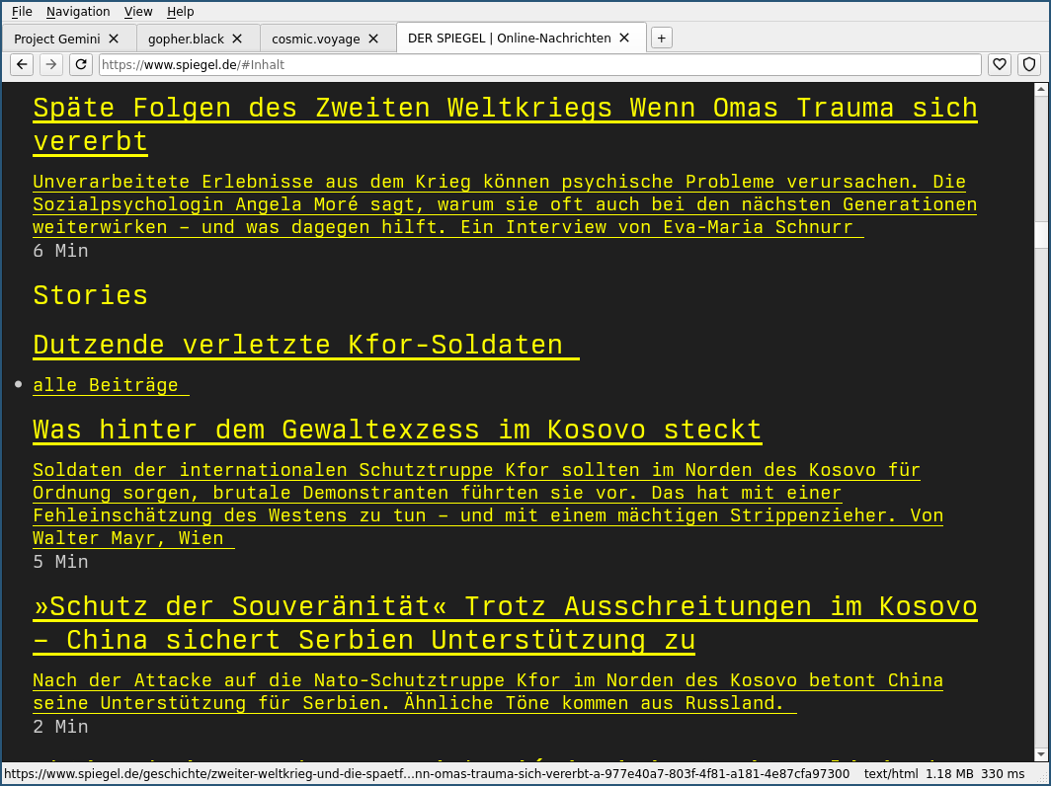The image size is (1051, 786).
Task: Close the cosmic.voyage tab
Action: click(373, 39)
